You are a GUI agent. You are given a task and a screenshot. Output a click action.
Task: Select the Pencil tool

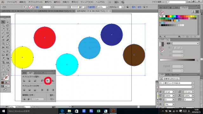coord(8,37)
